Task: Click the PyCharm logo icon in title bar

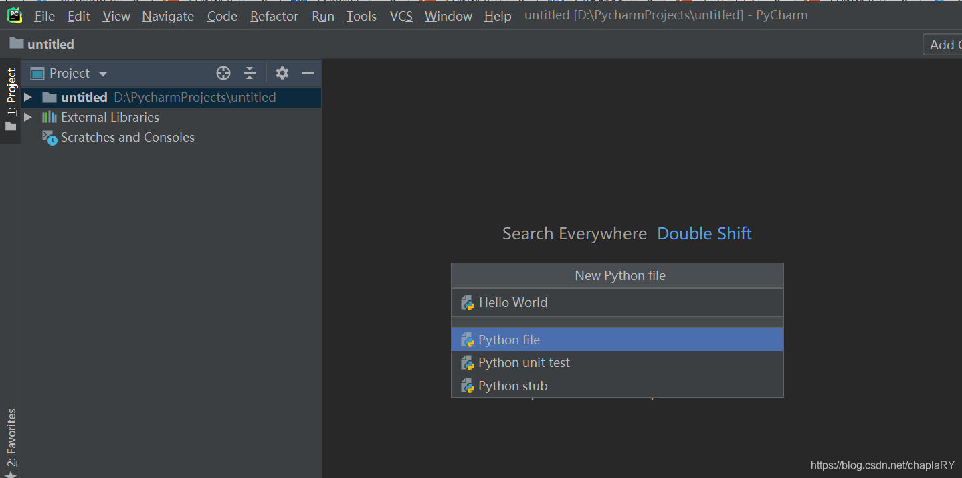Action: point(14,15)
